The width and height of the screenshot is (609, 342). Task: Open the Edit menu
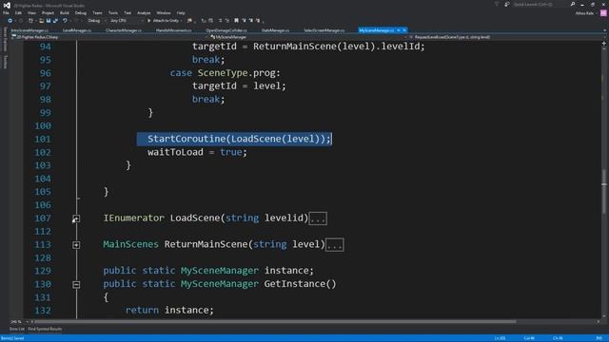[18, 12]
